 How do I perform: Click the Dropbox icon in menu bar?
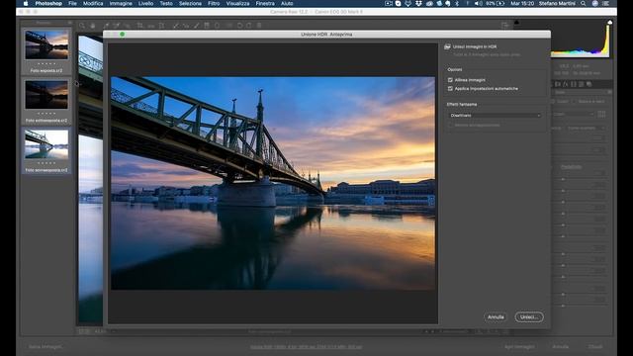tap(418, 3)
